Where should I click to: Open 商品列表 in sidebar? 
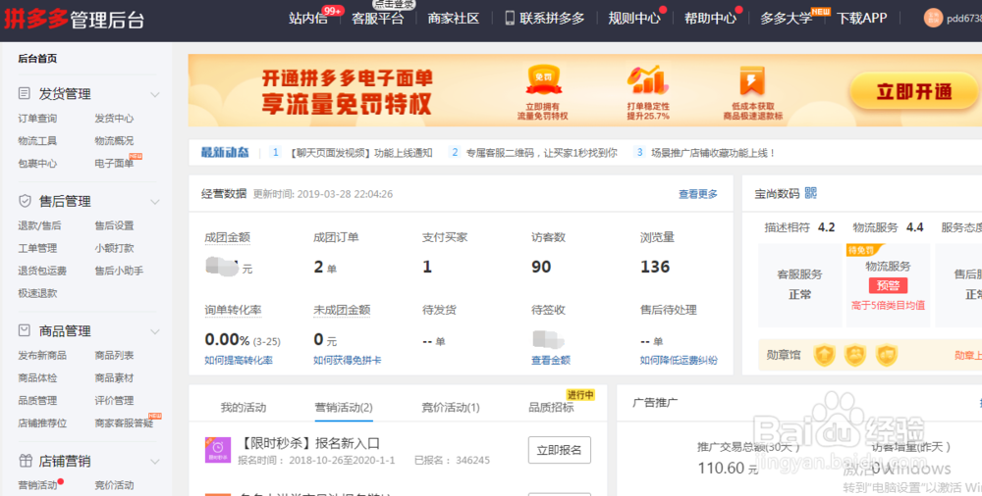[114, 355]
